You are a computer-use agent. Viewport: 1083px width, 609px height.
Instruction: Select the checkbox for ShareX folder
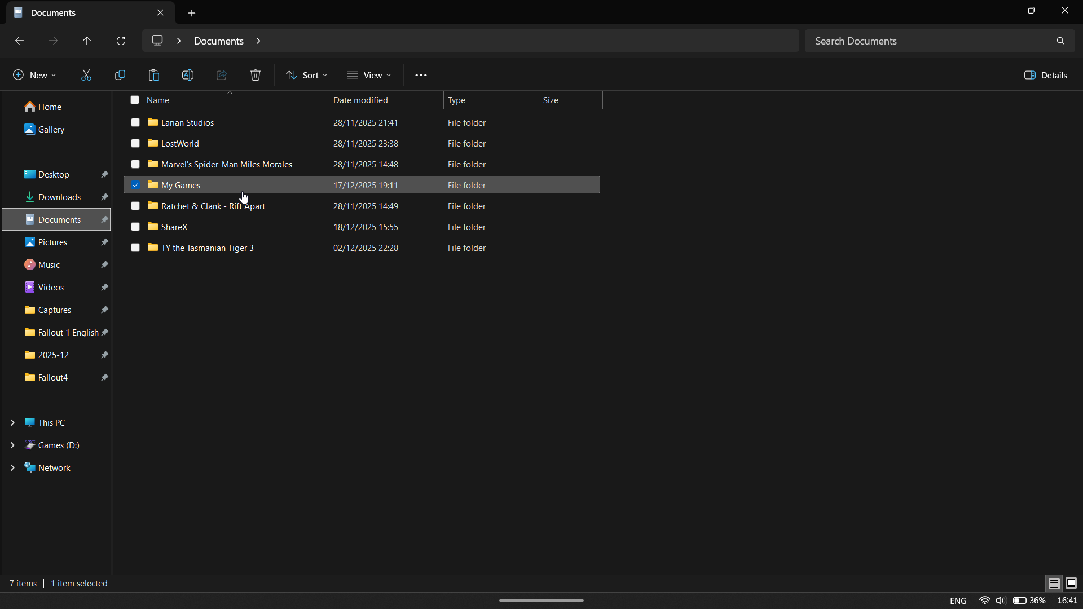(135, 227)
